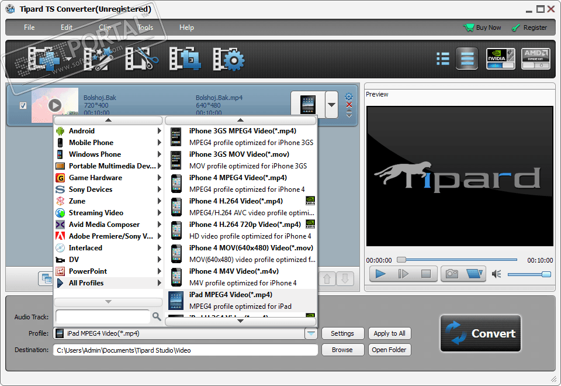Viewport: 561px width, 386px height.
Task: Click the Register link
Action: (529, 27)
